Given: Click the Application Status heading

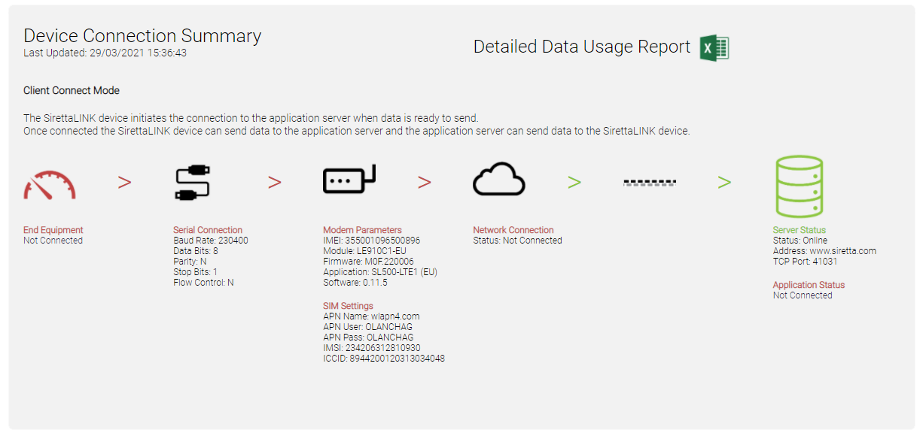Looking at the screenshot, I should (x=809, y=285).
